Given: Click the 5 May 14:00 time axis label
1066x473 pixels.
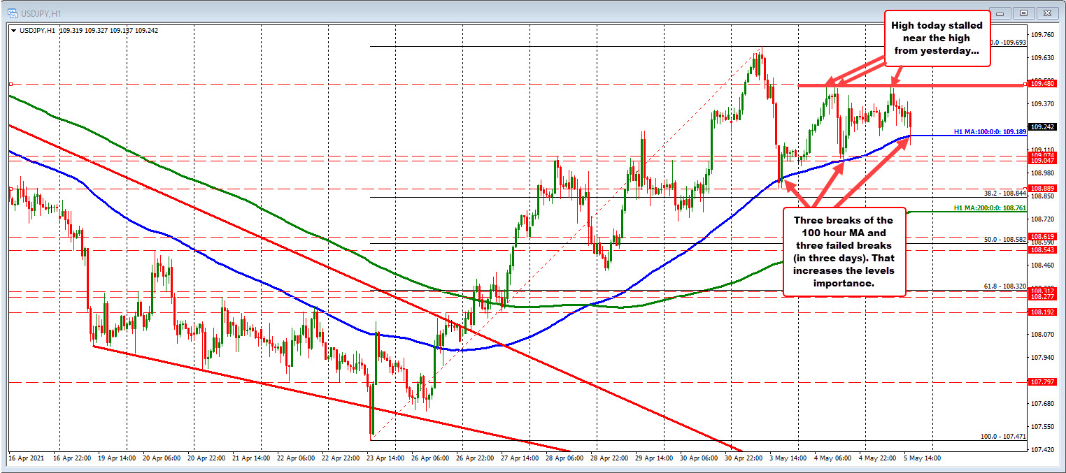Looking at the screenshot, I should coord(924,458).
